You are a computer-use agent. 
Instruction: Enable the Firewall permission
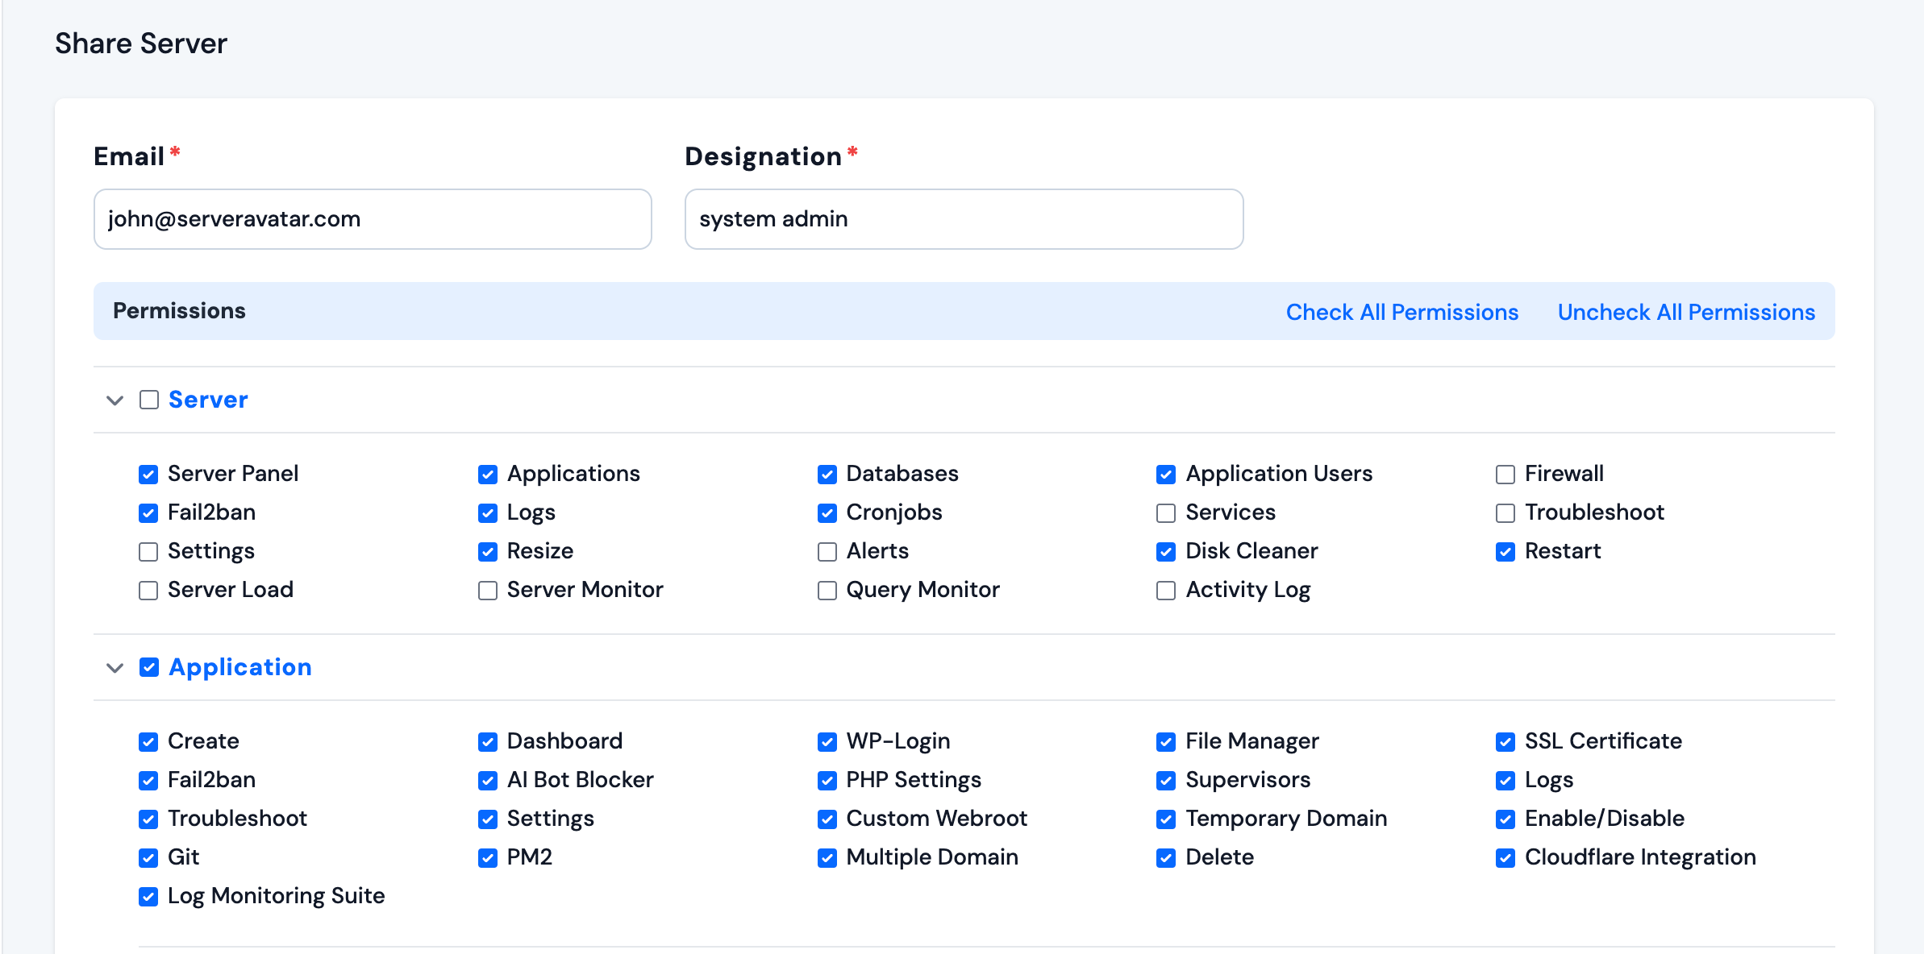pos(1505,475)
